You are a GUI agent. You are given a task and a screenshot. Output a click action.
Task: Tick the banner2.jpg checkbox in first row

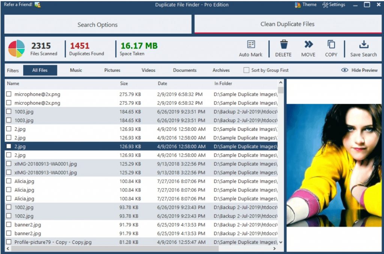click(x=9, y=225)
